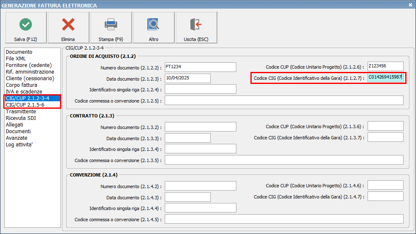The width and height of the screenshot is (416, 234).
Task: Click Codice commessa o convenzione (2.1.2.5) field
Action: pyautogui.click(x=284, y=100)
